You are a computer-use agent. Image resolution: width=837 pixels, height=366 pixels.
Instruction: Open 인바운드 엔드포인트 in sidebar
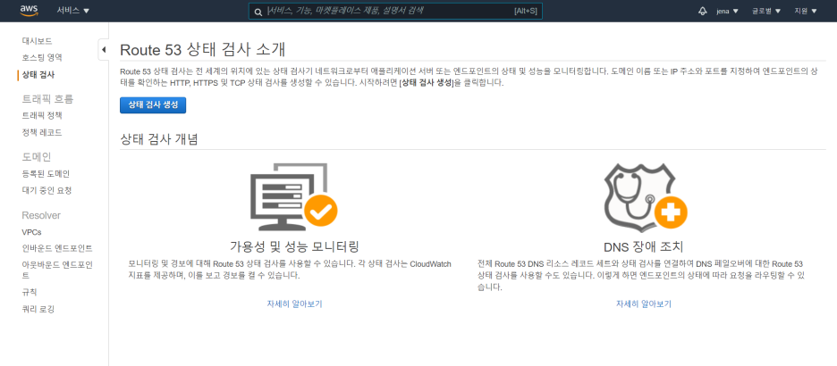pos(56,248)
